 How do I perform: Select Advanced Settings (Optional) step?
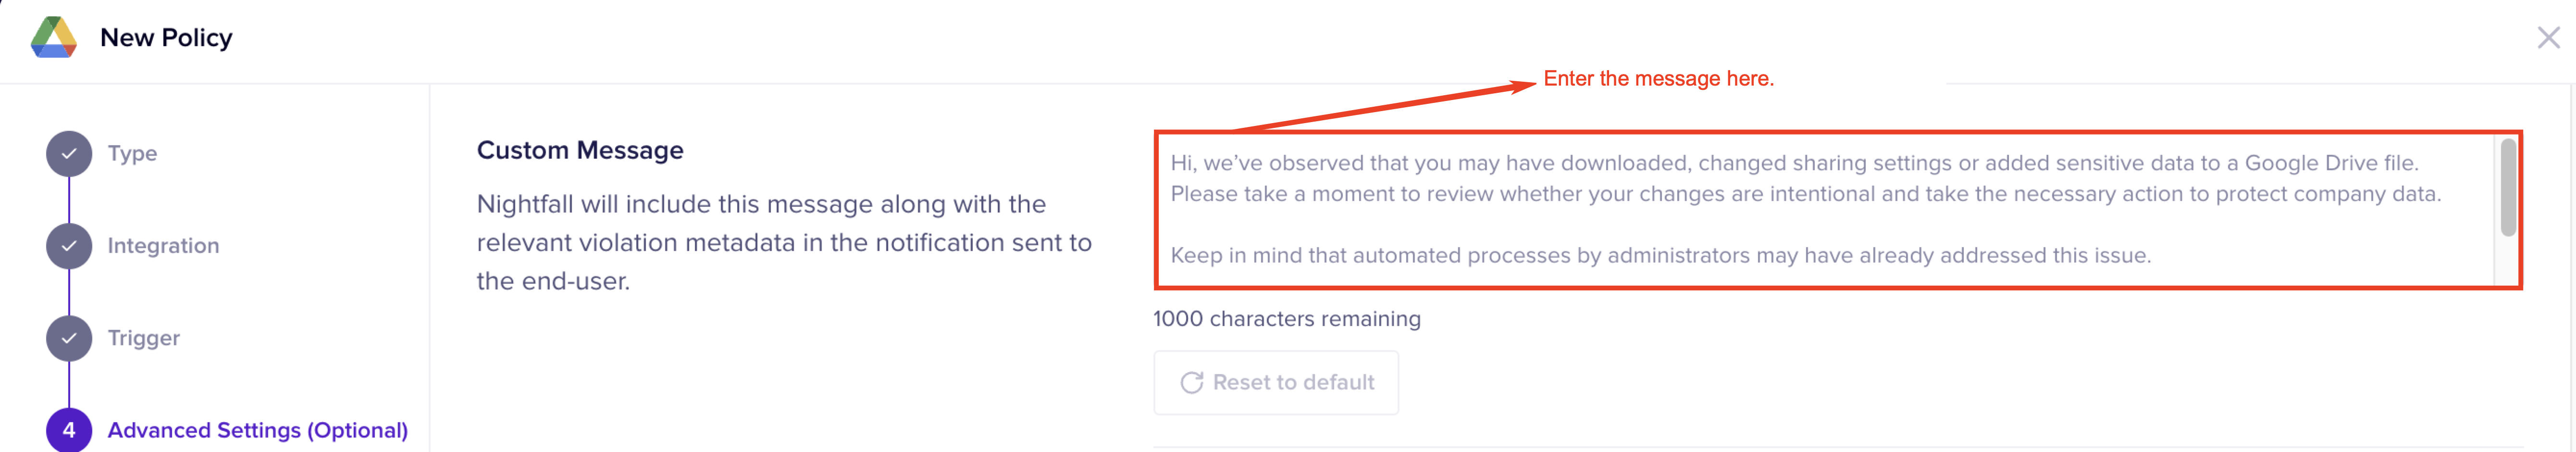pos(257,430)
